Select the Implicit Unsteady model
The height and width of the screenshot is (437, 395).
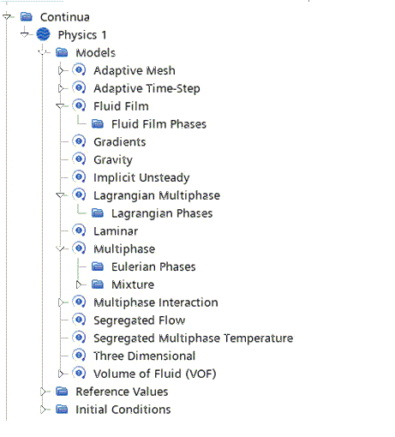pyautogui.click(x=141, y=177)
